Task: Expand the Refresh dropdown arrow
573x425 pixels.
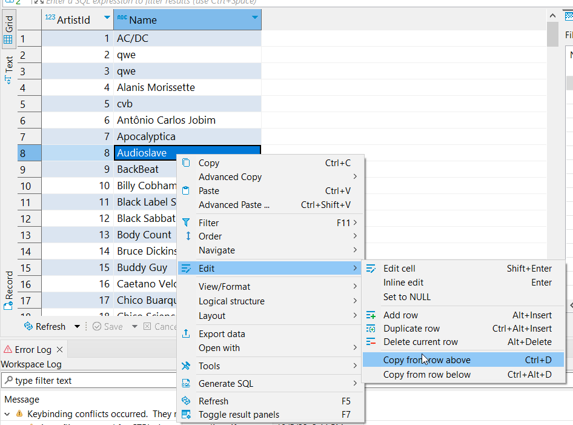Action: [x=76, y=326]
